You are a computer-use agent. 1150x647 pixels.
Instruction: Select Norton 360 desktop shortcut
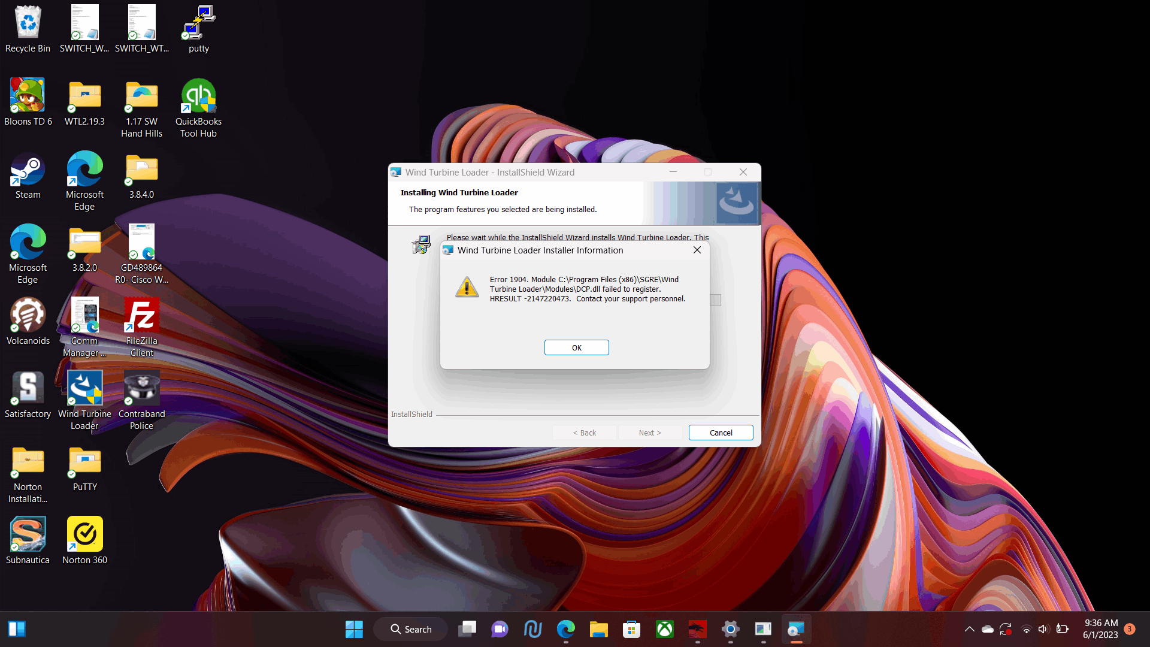pyautogui.click(x=84, y=540)
